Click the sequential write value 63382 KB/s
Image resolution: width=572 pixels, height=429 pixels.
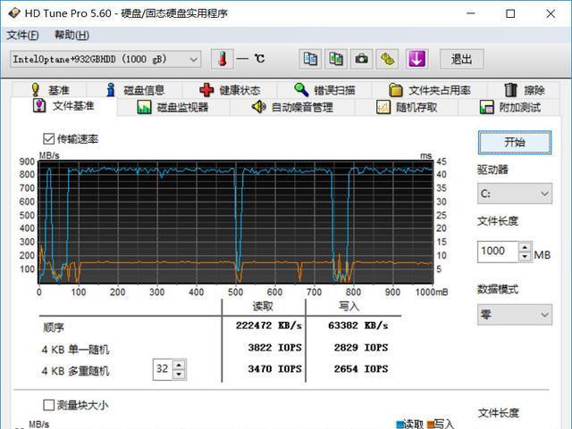point(357,326)
